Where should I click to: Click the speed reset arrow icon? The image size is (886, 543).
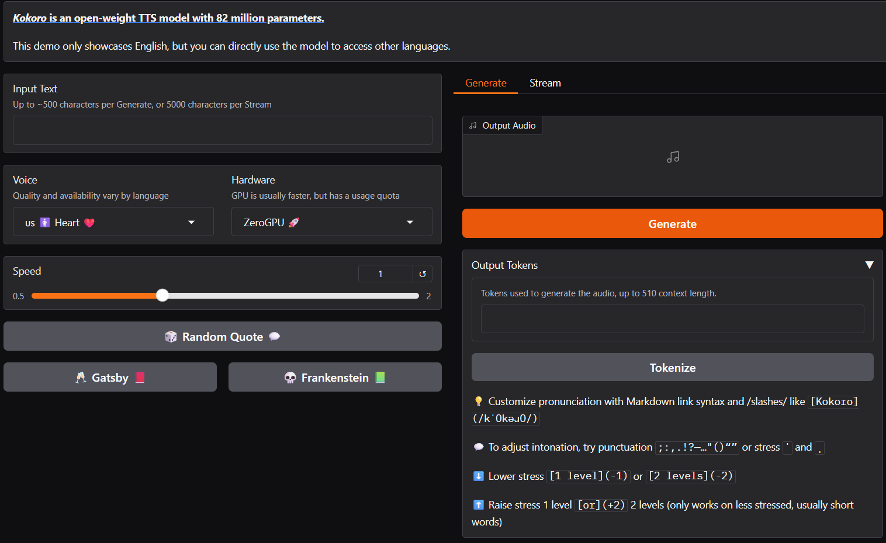pos(423,274)
